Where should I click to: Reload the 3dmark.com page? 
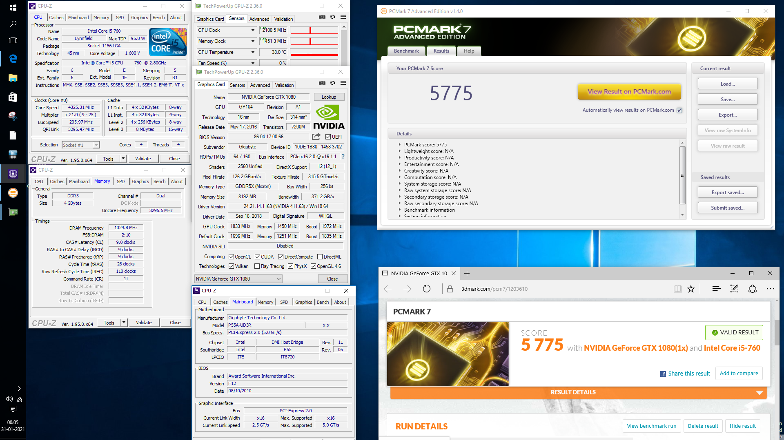(427, 289)
